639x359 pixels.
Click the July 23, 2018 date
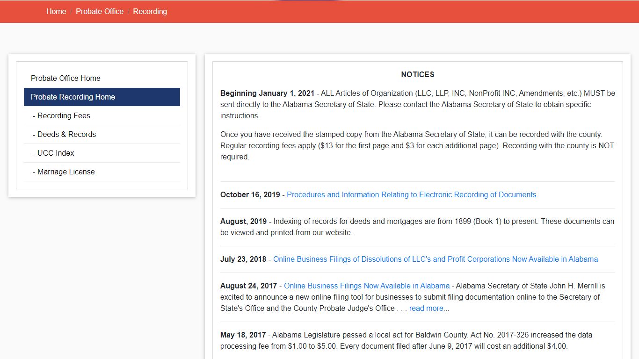tap(243, 259)
